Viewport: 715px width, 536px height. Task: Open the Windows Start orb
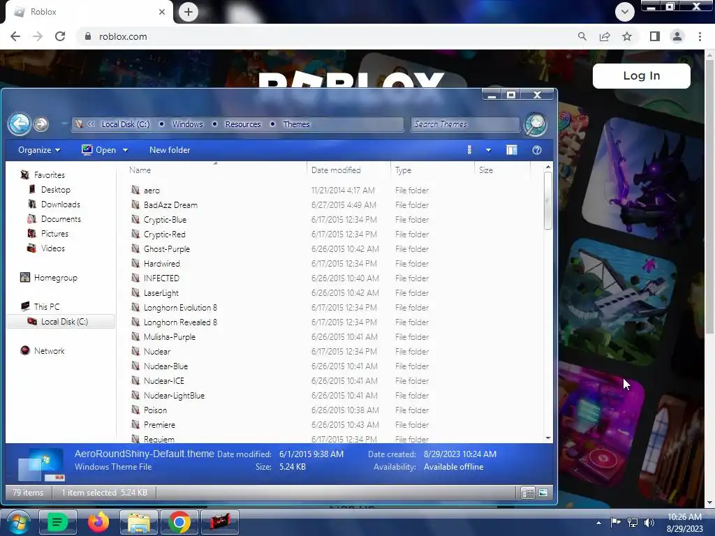click(x=19, y=522)
